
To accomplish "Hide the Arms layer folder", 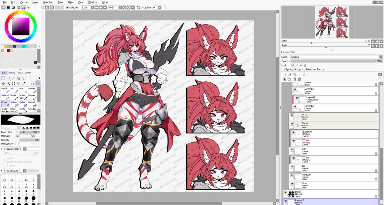I will pos(292,115).
